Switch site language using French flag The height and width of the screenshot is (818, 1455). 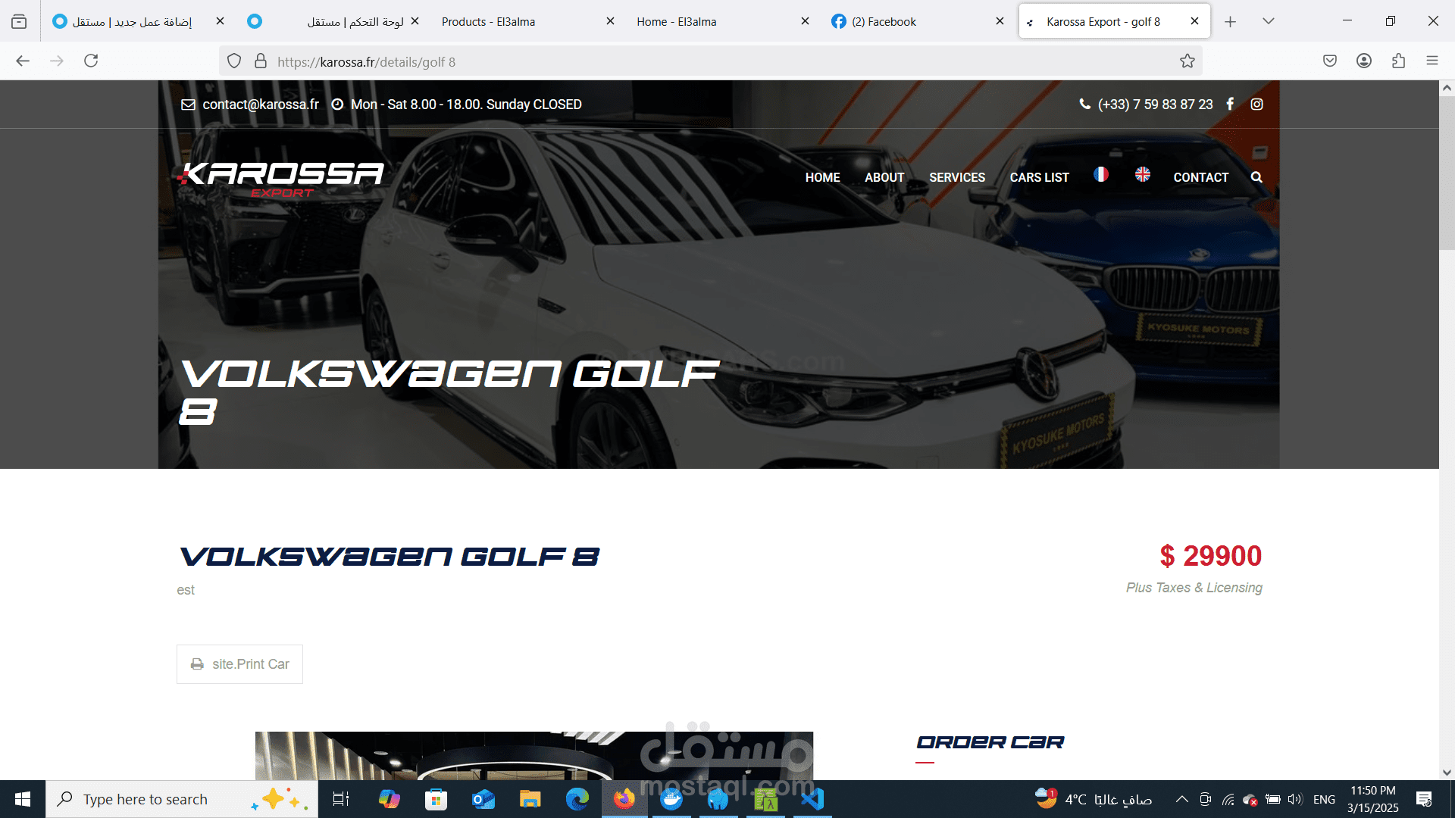click(x=1101, y=175)
